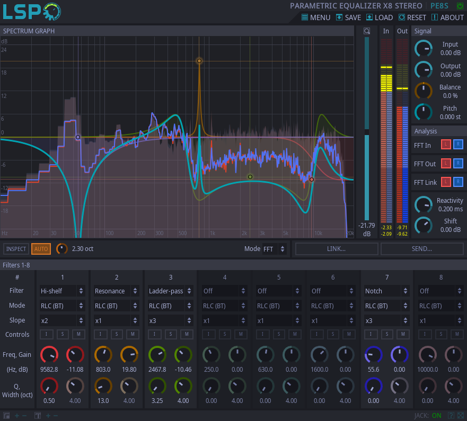Open filter 3 slope dropdown showing x3
This screenshot has height=421, width=467.
(171, 320)
